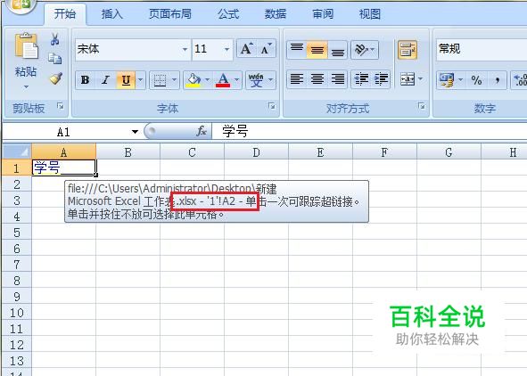Screen dimensions: 527x376
Task: Apply percent style
Action: coord(476,80)
